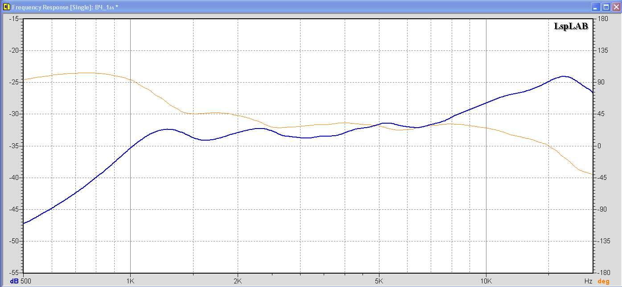Click the 5K frequency axis label
The image size is (622, 287).
coord(379,281)
